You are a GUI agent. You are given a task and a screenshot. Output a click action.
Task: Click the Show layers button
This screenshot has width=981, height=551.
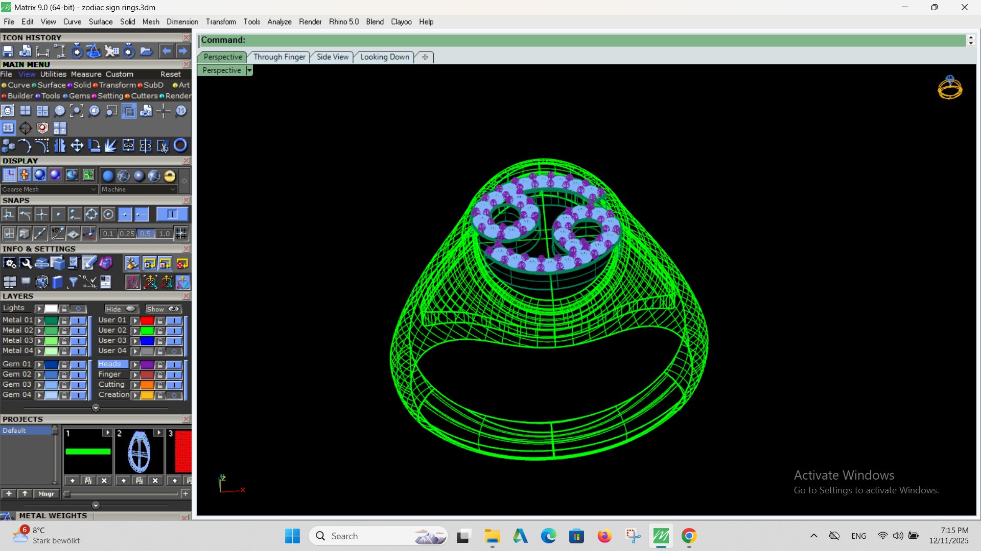click(x=163, y=309)
